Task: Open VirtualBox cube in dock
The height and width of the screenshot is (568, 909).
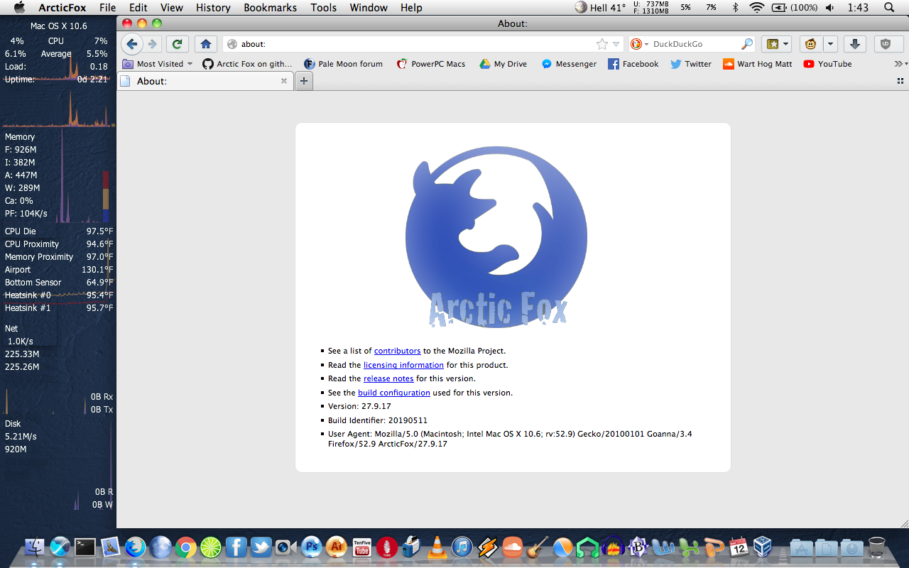Action: click(x=762, y=547)
